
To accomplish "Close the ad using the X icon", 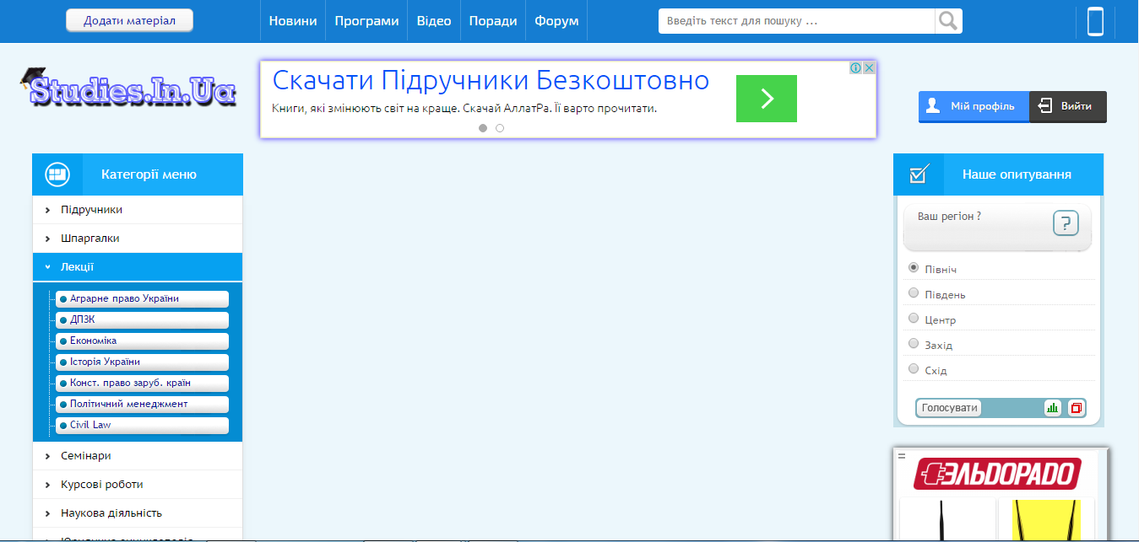I will [x=869, y=67].
